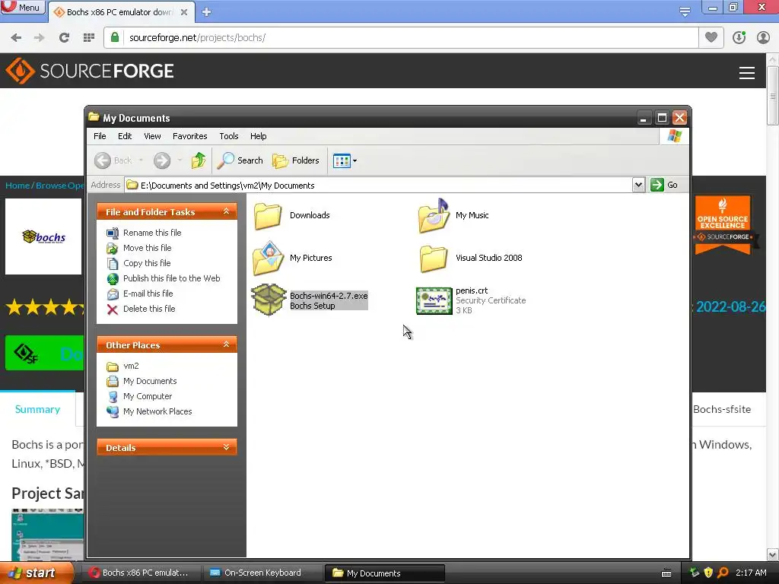
Task: Open My Computer in Other Places
Action: click(x=148, y=396)
